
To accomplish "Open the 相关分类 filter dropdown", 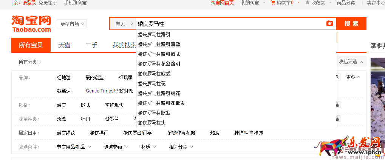I will click(x=181, y=147).
